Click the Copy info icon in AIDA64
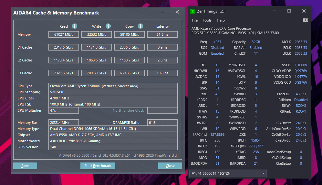Image resolution: width=322 pixels, height=185 pixels. coord(140,26)
